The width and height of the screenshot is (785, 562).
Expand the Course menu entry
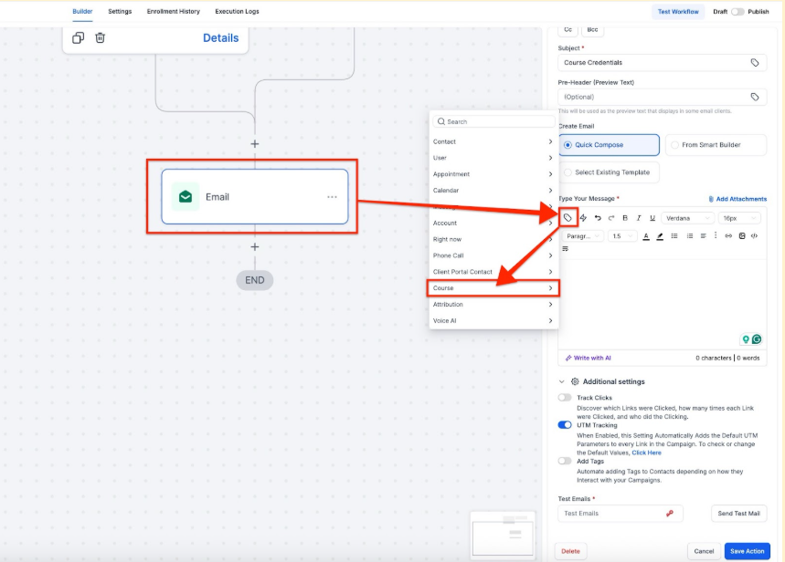click(x=493, y=288)
